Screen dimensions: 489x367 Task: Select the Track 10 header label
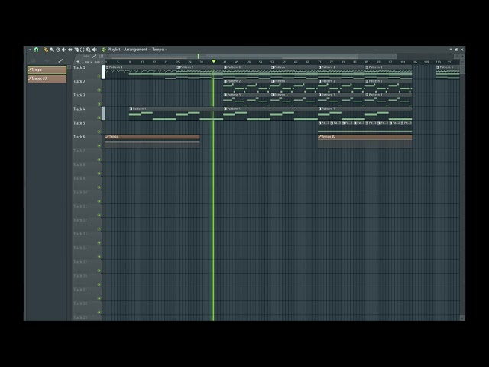pos(80,193)
